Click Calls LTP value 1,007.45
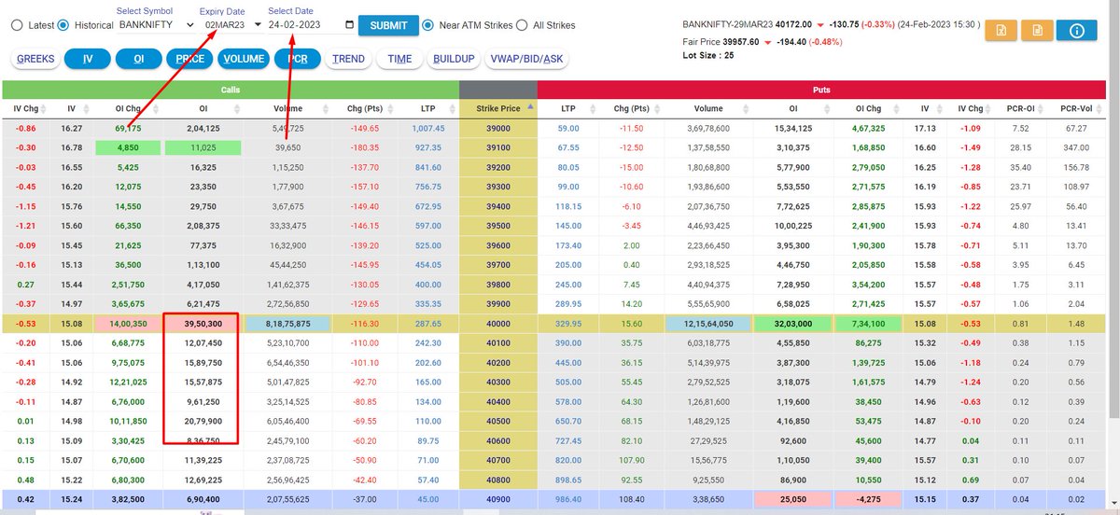The width and height of the screenshot is (1120, 515). point(430,128)
